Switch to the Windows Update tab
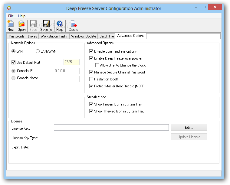This screenshot has width=230, height=185. pyautogui.click(x=84, y=36)
